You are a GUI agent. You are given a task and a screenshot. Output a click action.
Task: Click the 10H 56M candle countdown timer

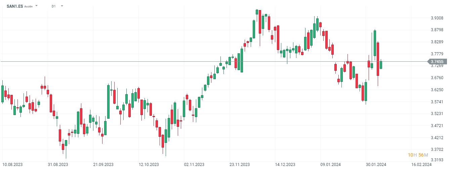point(418,155)
